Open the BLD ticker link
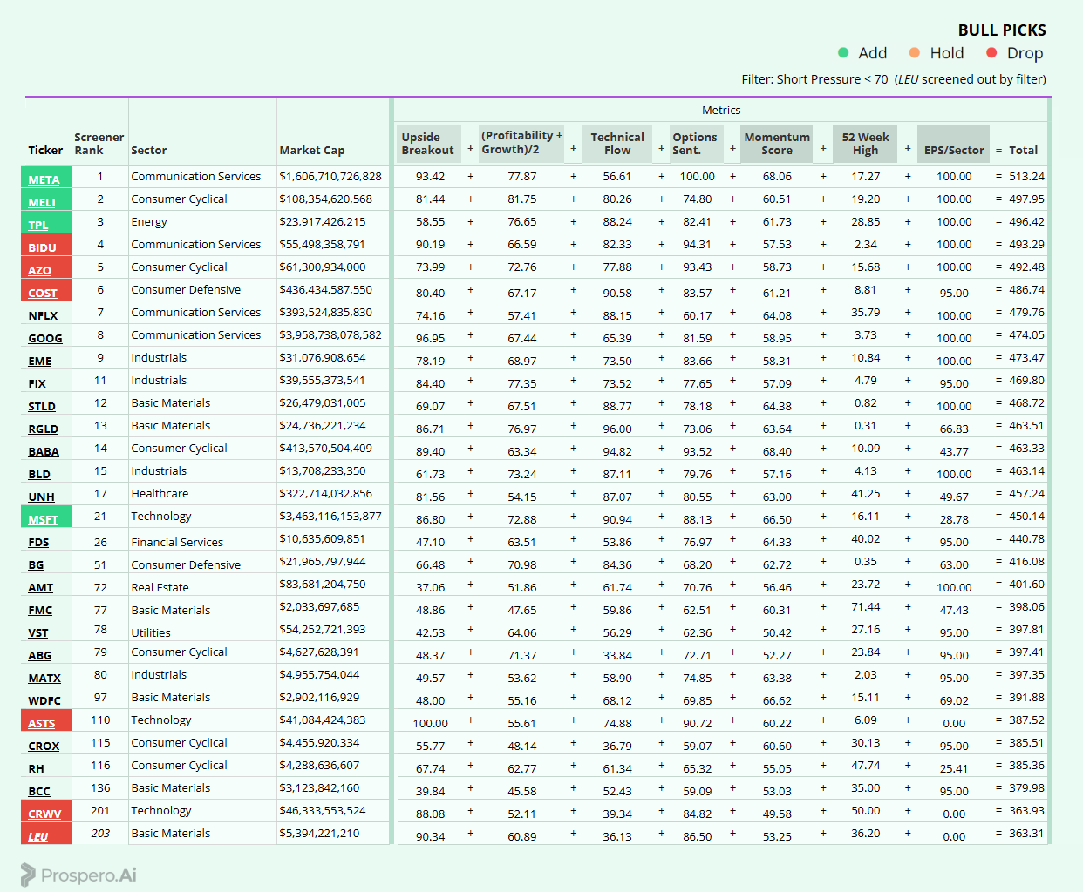The width and height of the screenshot is (1083, 892). pyautogui.click(x=38, y=474)
